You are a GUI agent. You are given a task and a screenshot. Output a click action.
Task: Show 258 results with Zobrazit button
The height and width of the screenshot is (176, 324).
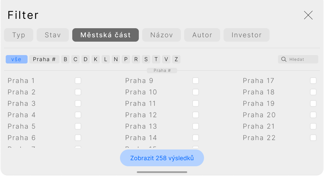pyautogui.click(x=162, y=158)
